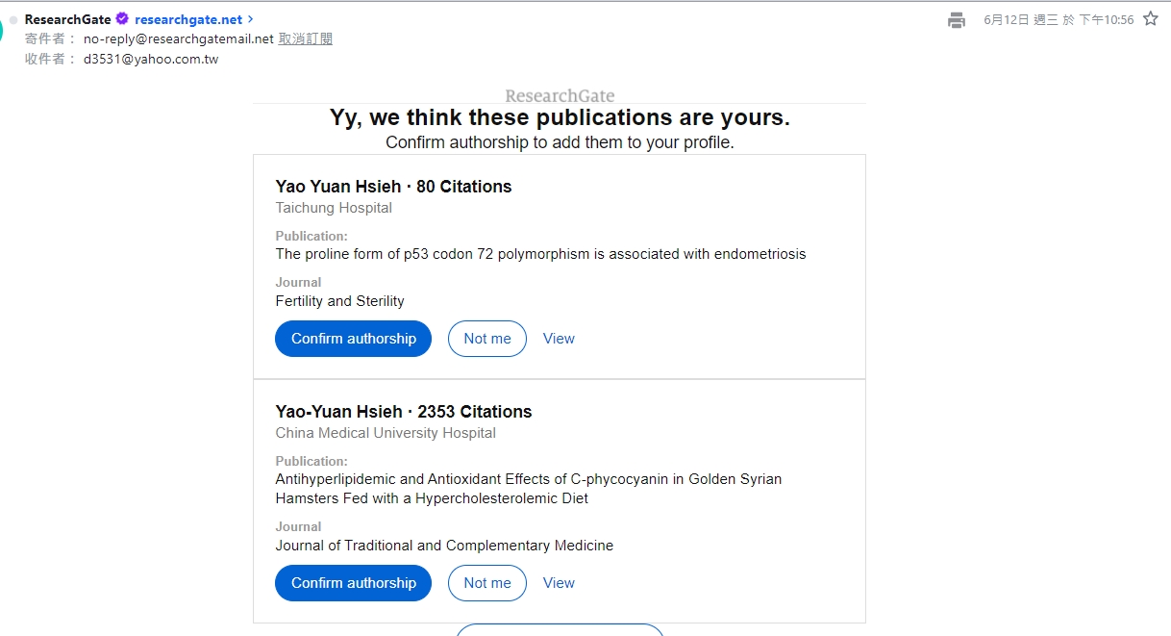Click the "Yao Yuan Hsieh · 80 Citations" heading

(x=393, y=187)
